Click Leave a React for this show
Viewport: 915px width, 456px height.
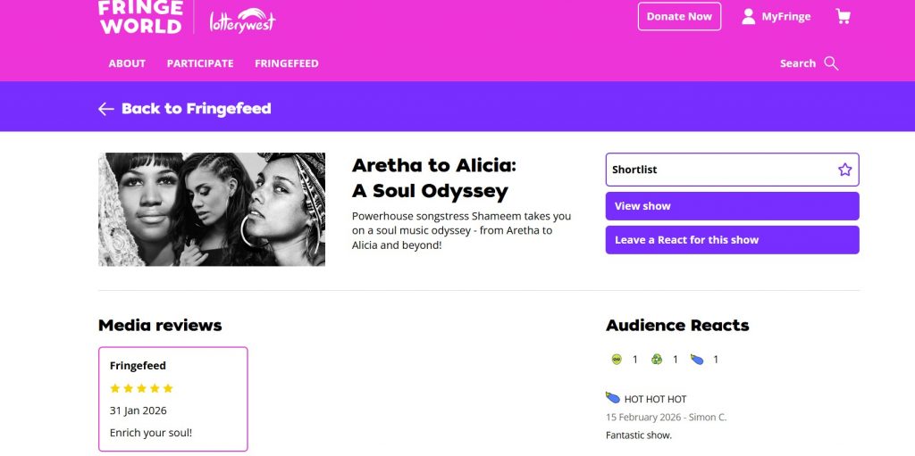tap(732, 240)
